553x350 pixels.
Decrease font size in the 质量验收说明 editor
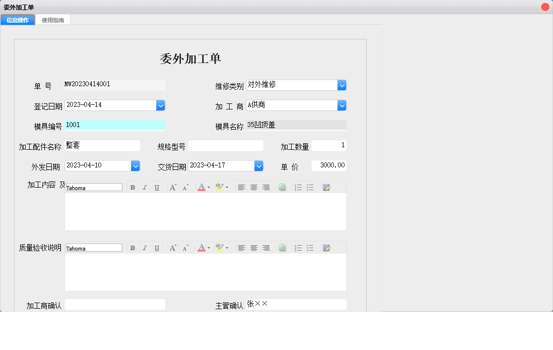(x=185, y=248)
